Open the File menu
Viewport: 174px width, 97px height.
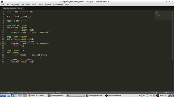coord(2,5)
